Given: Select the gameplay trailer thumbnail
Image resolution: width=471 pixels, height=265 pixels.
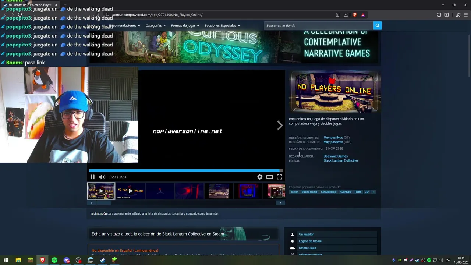Looking at the screenshot, I should click(130, 191).
